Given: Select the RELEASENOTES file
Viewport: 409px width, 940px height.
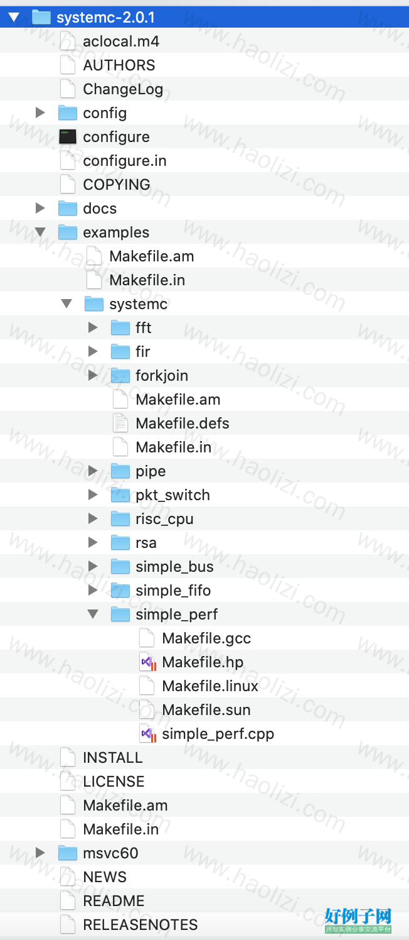Looking at the screenshot, I should [x=204, y=925].
